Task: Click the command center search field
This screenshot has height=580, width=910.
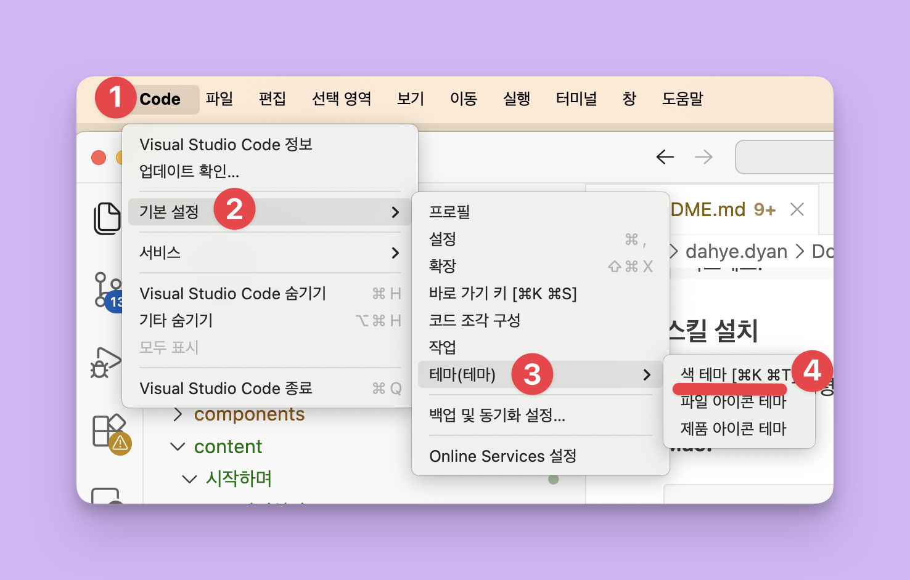Action: click(784, 157)
